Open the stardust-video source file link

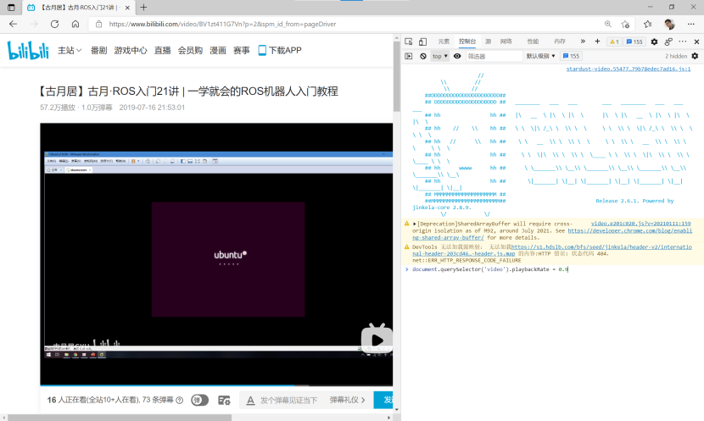tap(629, 69)
